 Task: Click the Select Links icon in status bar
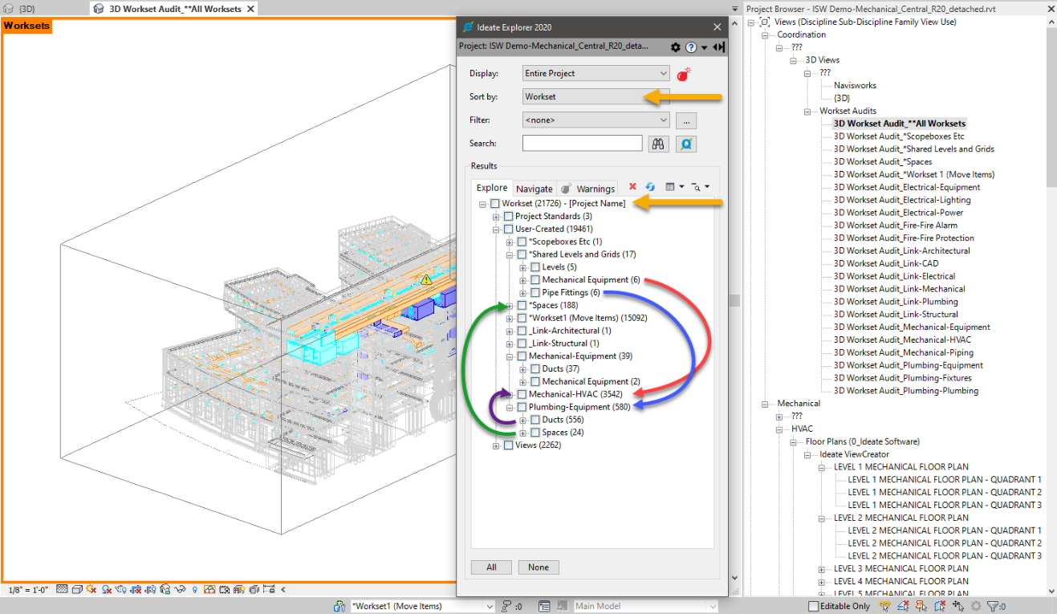point(884,606)
